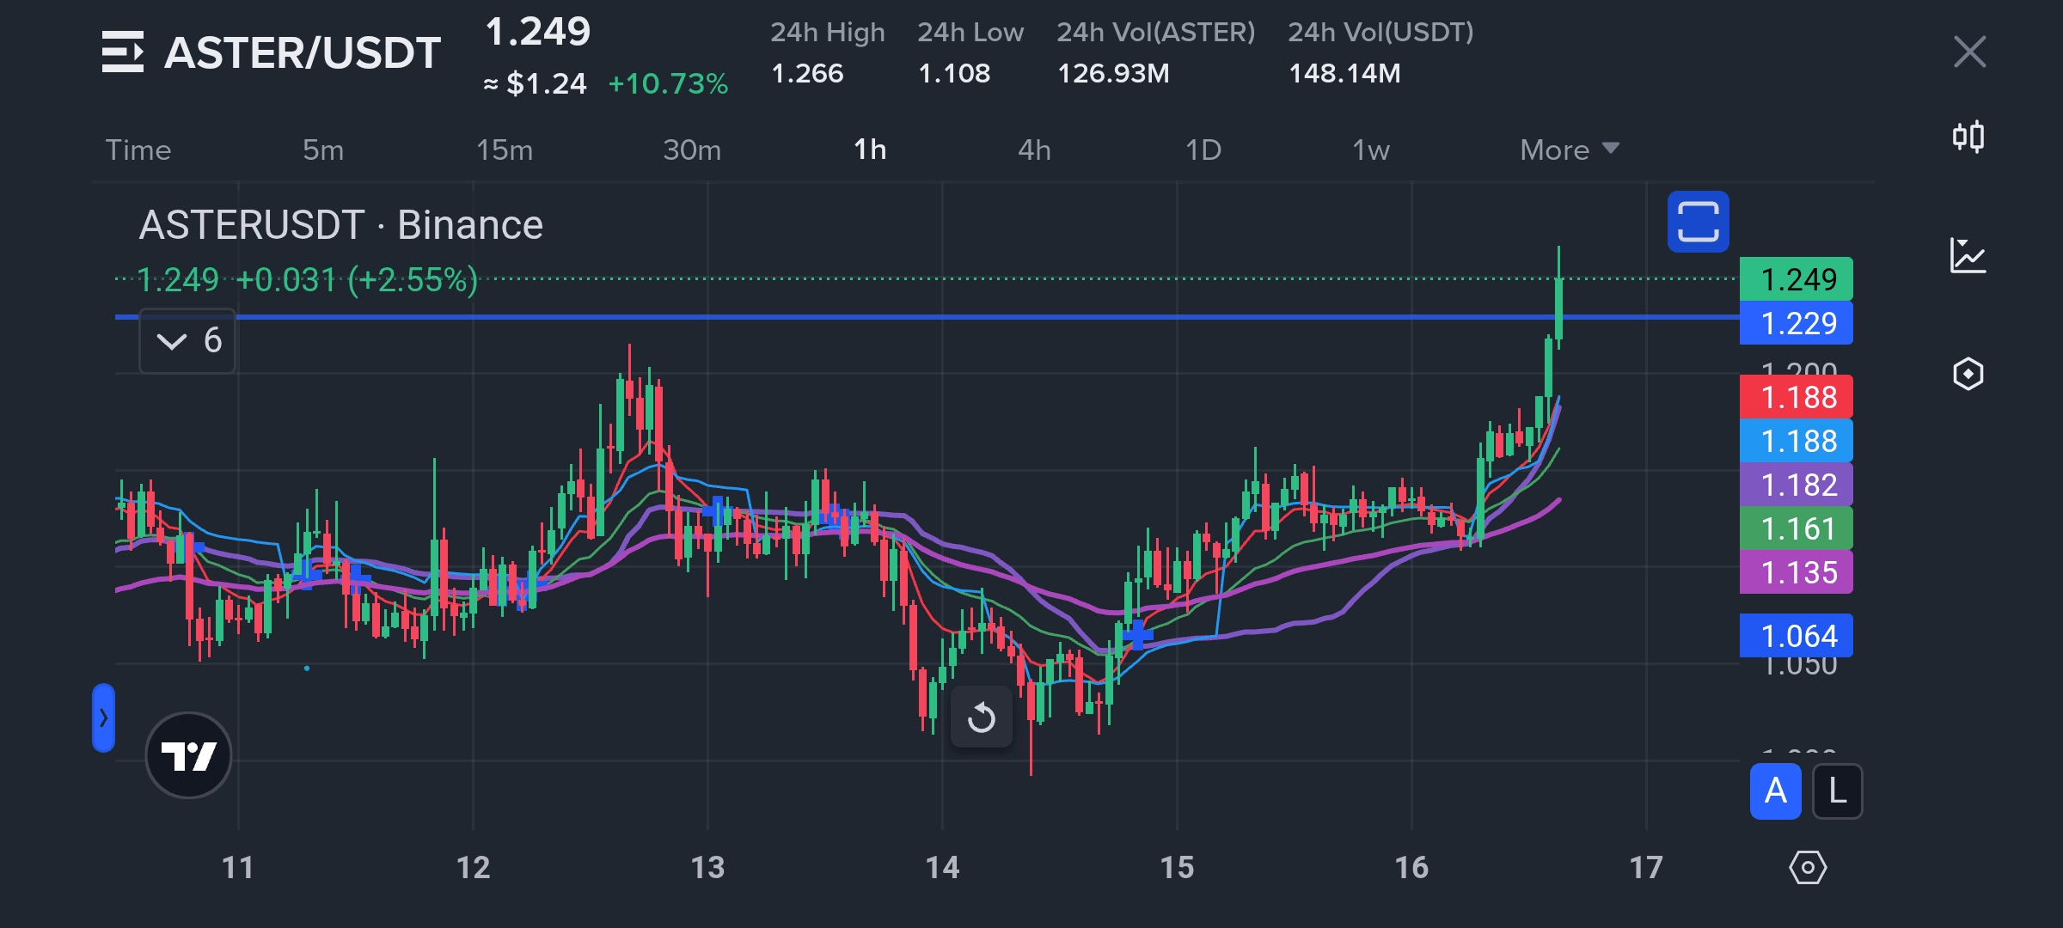2063x928 pixels.
Task: Toggle logarithmic scale L button
Action: coord(1837,791)
